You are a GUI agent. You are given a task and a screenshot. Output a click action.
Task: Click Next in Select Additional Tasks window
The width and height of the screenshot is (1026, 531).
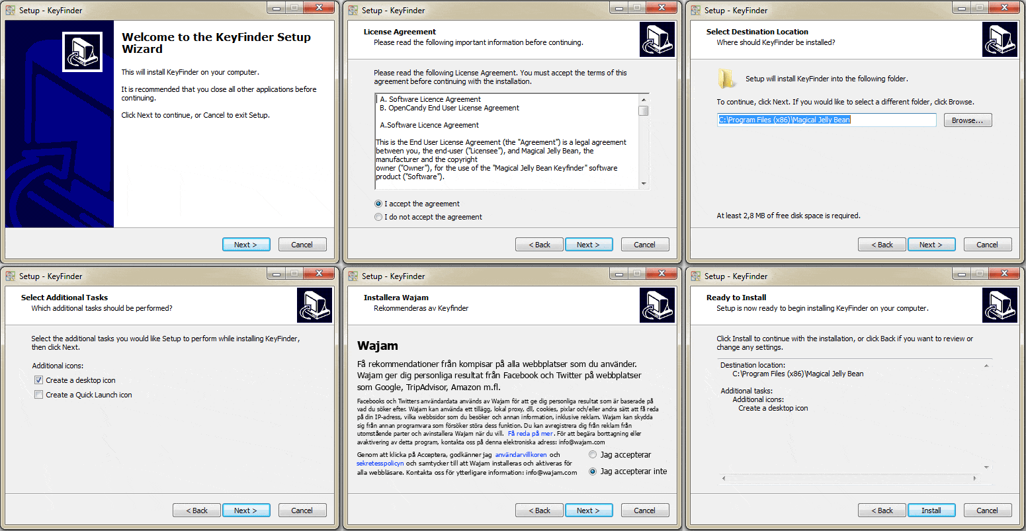coord(246,510)
